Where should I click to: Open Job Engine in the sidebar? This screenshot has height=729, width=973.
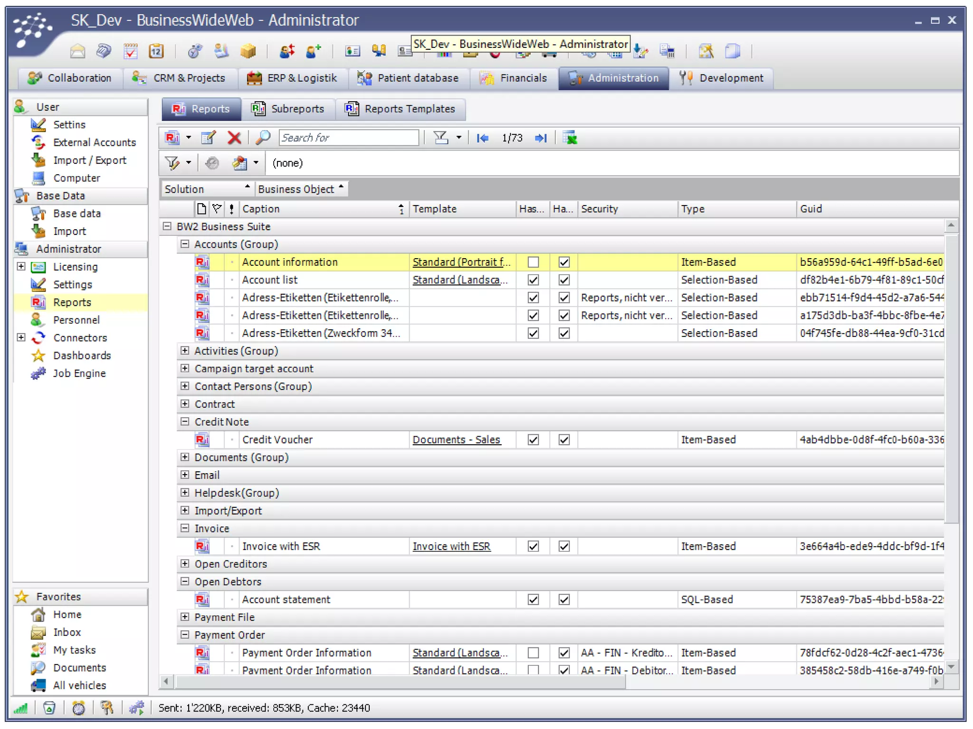(x=79, y=374)
